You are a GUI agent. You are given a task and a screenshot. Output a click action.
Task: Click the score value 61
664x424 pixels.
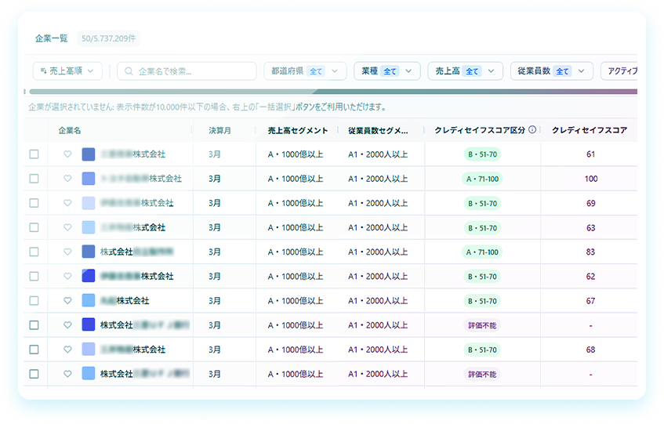point(591,154)
